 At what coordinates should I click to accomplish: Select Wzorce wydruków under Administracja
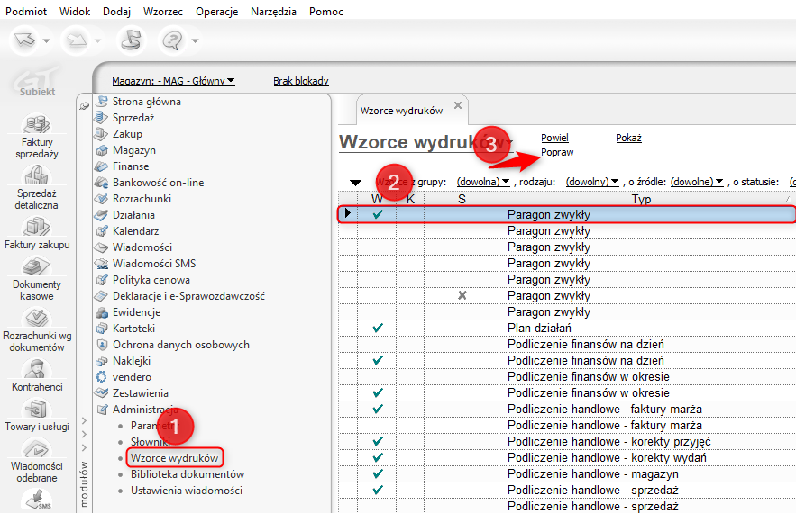[x=174, y=458]
